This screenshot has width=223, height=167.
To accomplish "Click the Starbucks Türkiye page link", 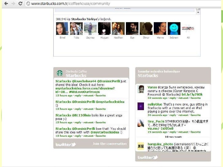I will 84,19.
